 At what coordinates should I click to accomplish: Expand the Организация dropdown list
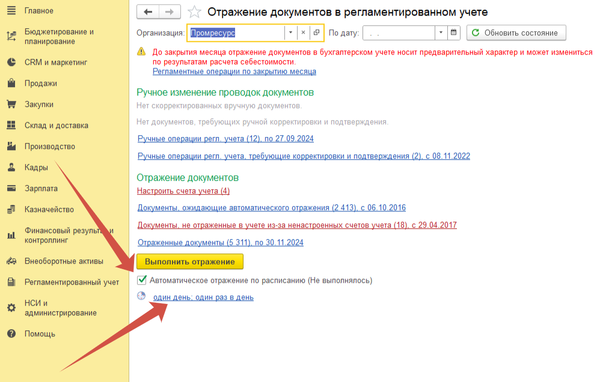(290, 32)
